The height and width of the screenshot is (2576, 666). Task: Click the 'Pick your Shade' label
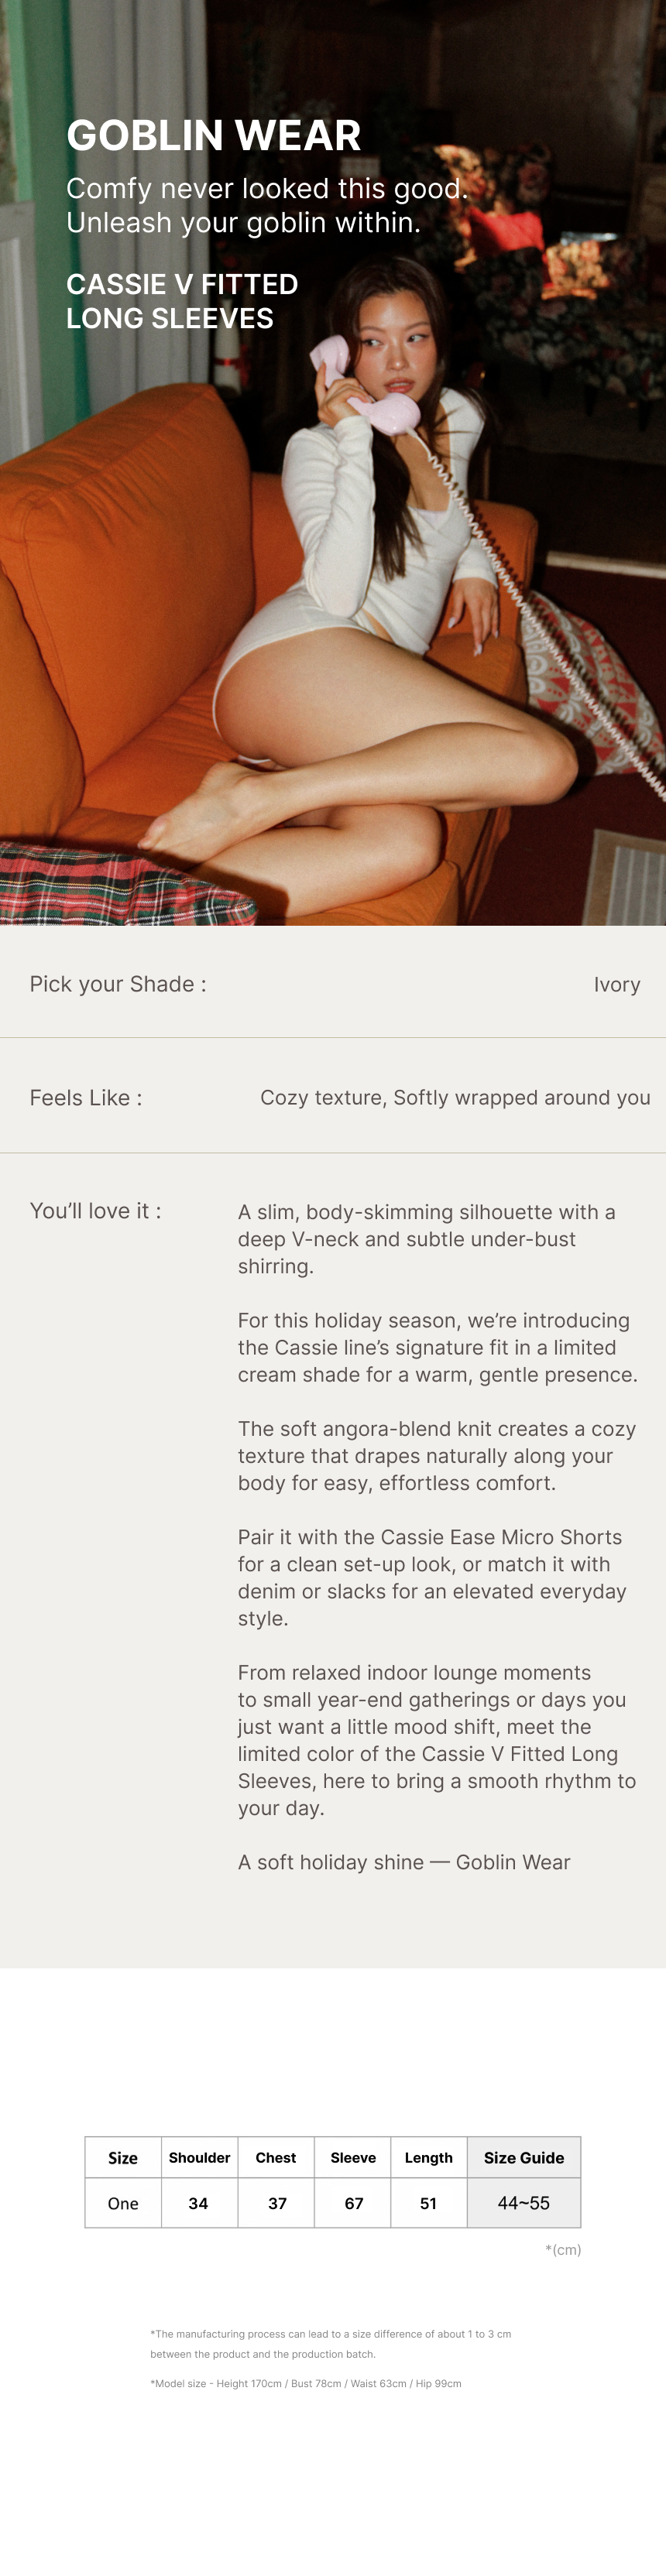118,984
